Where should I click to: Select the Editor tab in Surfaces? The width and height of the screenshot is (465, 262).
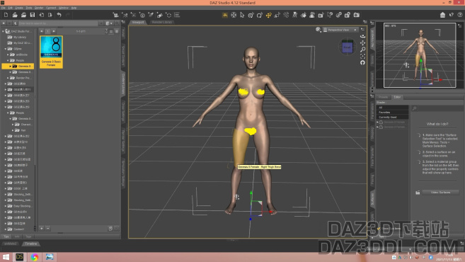point(397,97)
